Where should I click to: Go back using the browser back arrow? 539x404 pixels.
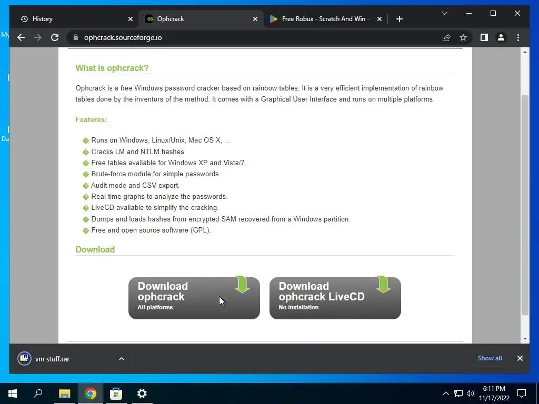coord(21,37)
